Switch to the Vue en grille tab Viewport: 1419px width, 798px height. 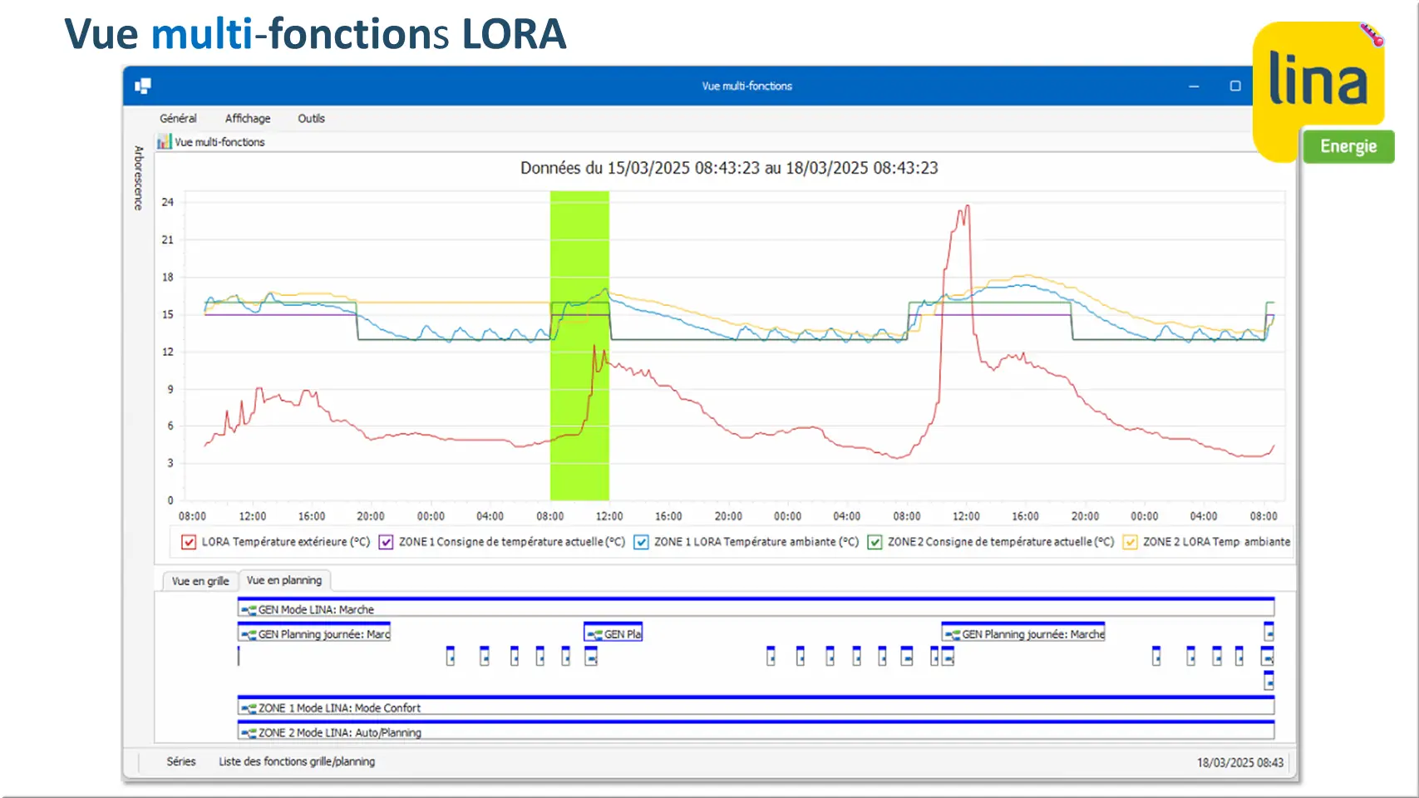pos(200,581)
